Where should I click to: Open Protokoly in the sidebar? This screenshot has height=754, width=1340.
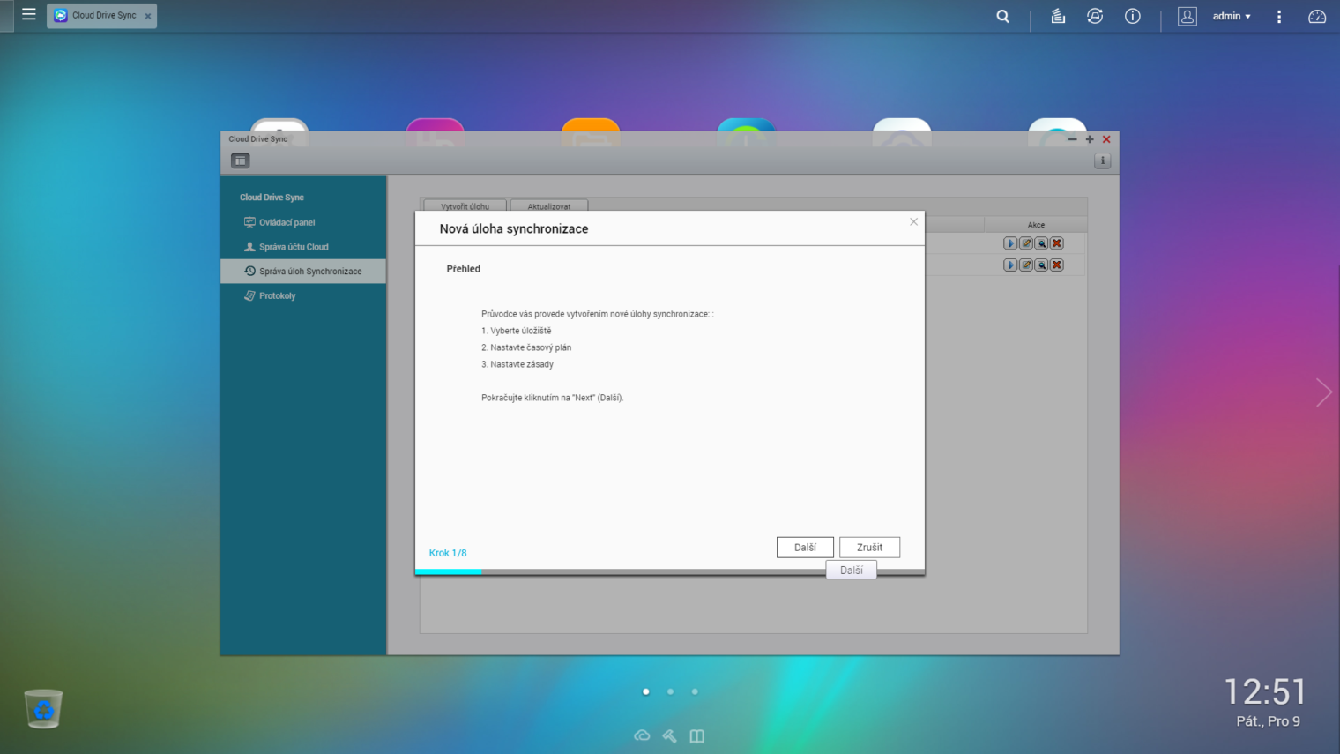tap(303, 295)
